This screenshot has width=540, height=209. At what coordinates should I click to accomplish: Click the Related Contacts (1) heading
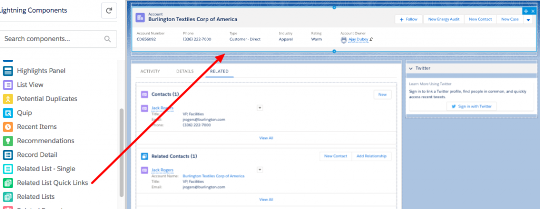click(x=174, y=156)
